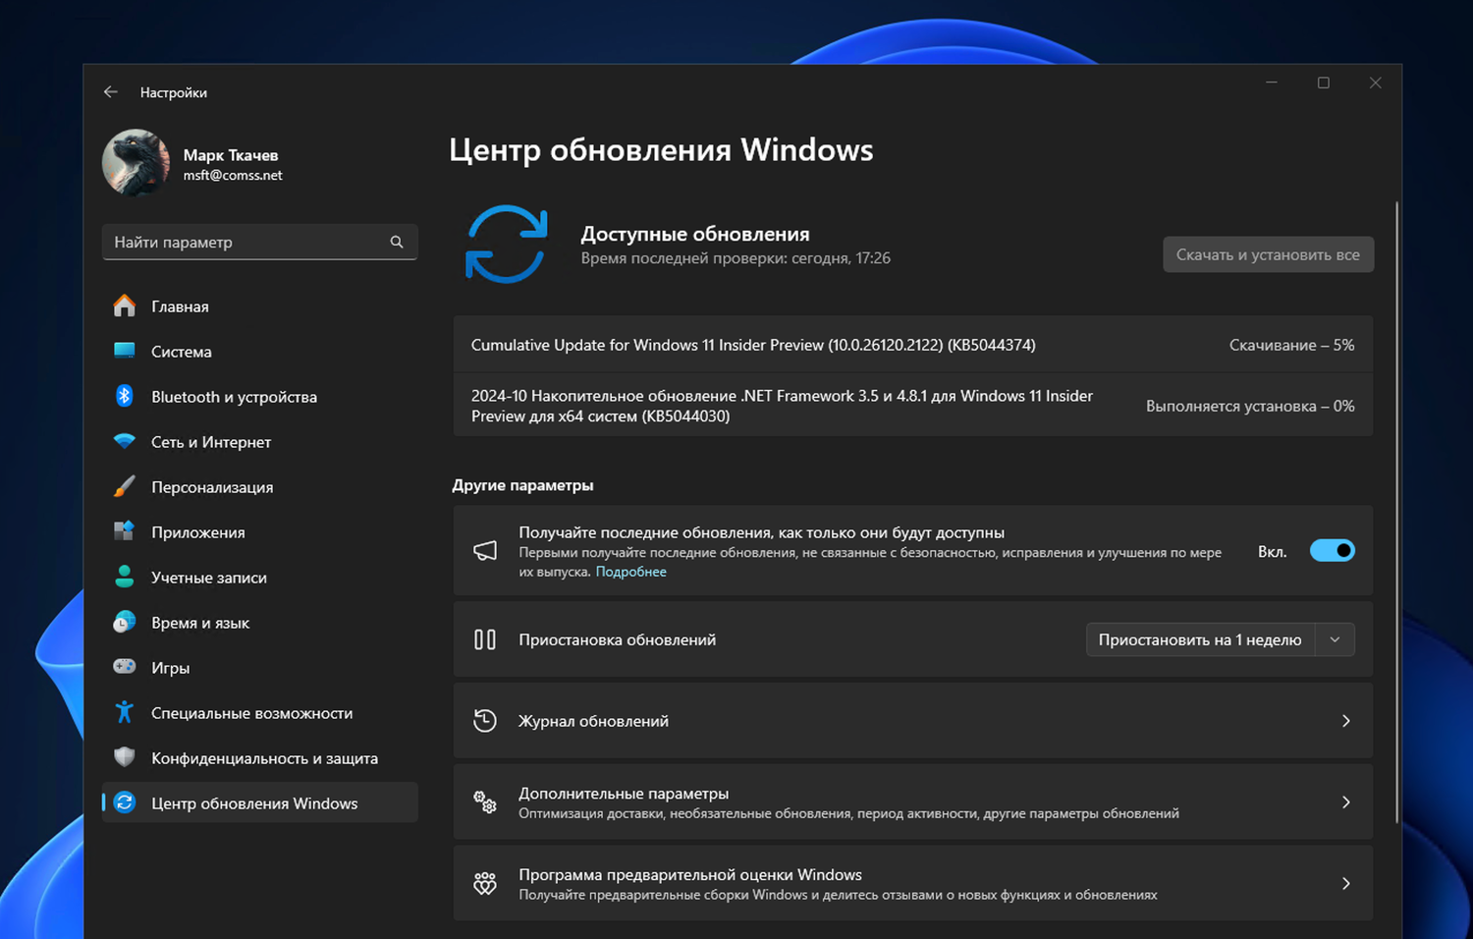1473x939 pixels.
Task: Open Учетные записи settings
Action: point(259,578)
